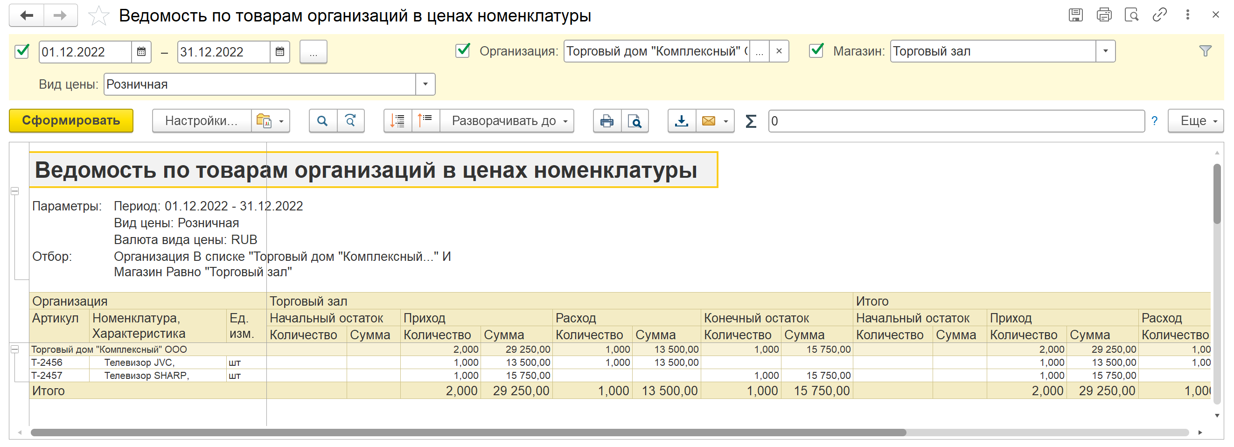Screen dimensions: 1234x447
Task: Open the Еще menu
Action: (x=1196, y=121)
